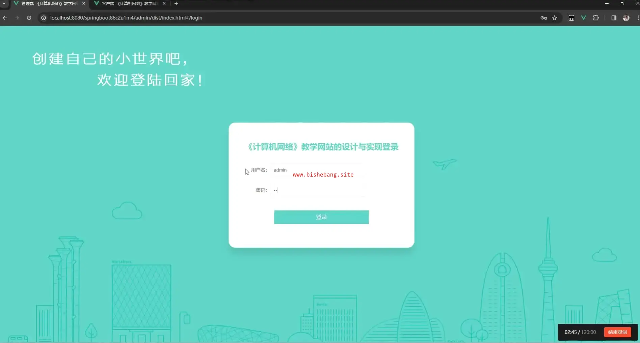Image resolution: width=640 pixels, height=343 pixels.
Task: View site information icon beside URL
Action: (x=44, y=18)
